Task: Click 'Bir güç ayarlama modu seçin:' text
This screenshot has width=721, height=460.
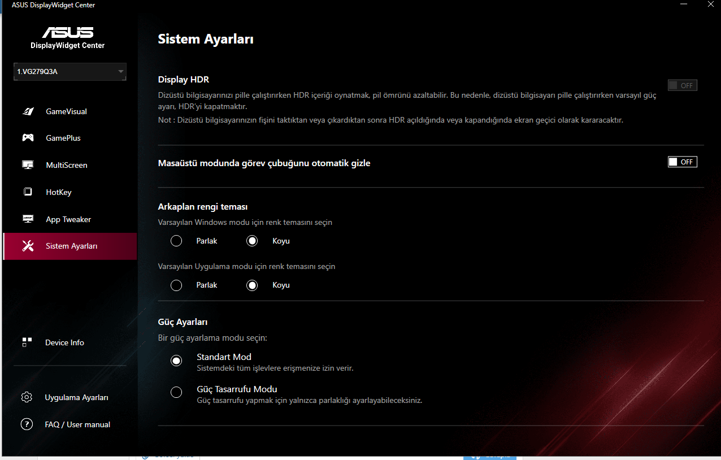Action: point(212,338)
